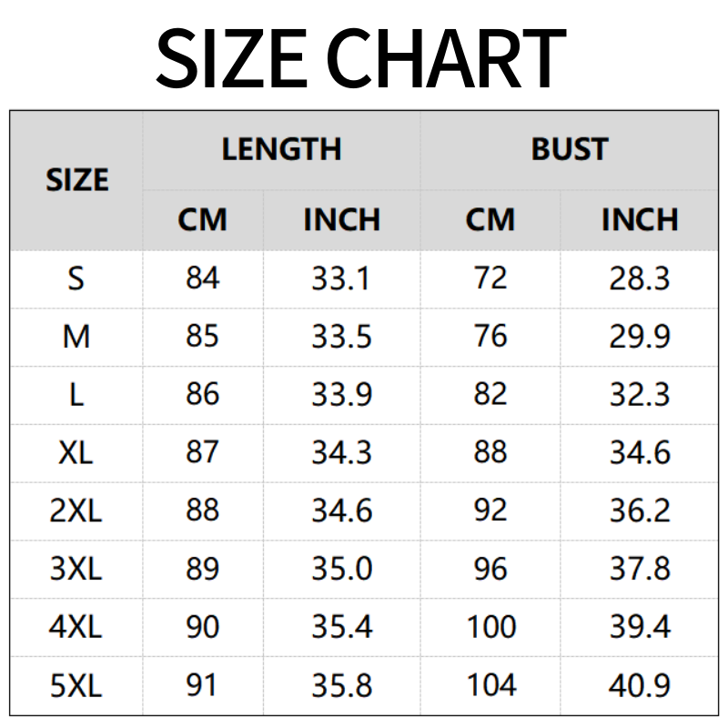Select the 5XL size row label
The image size is (728, 728).
76,685
